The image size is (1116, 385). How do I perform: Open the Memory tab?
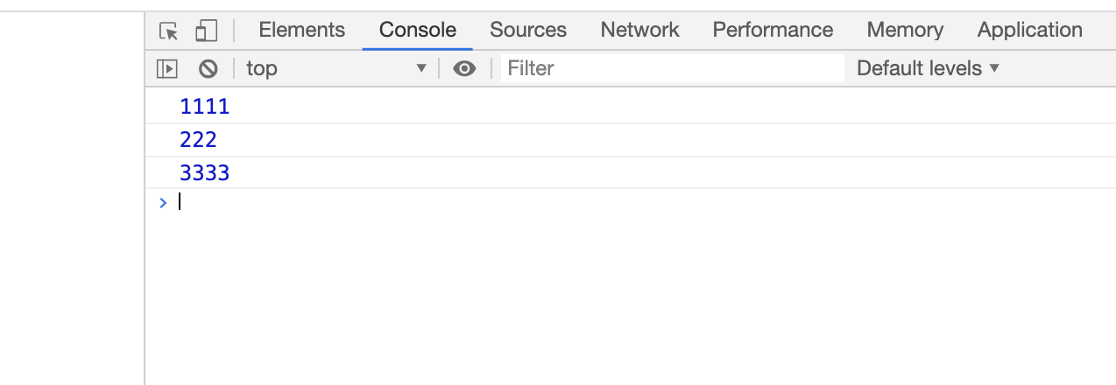(905, 30)
